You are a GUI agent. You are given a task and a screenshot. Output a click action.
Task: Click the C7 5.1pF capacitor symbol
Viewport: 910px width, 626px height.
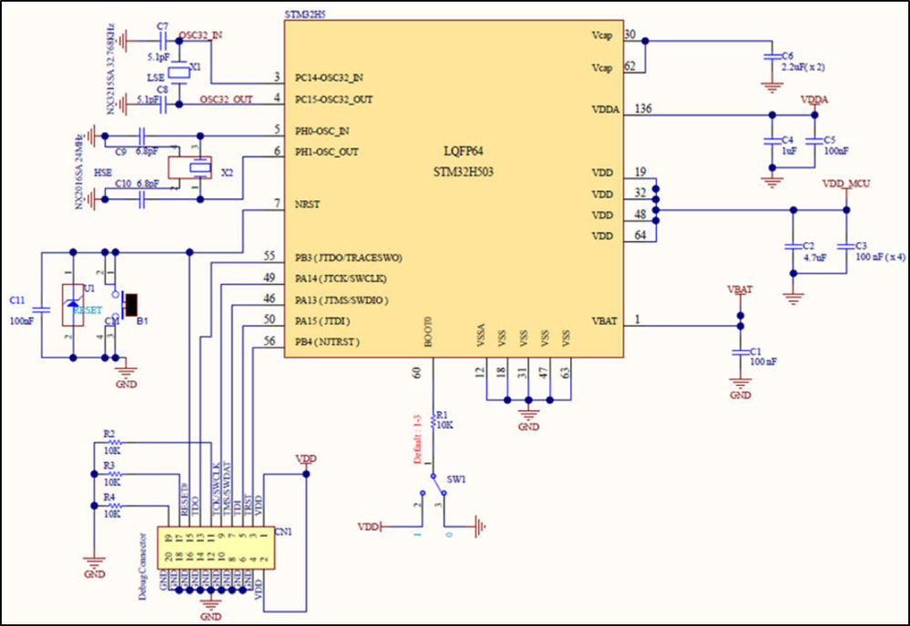click(162, 41)
